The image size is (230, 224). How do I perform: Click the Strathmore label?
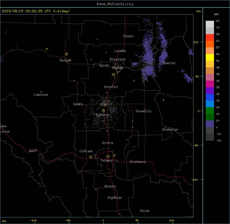[x=138, y=162]
